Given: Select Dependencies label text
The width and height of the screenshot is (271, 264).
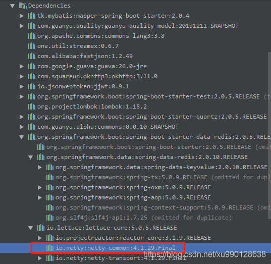Looking at the screenshot, I should click(x=49, y=6).
